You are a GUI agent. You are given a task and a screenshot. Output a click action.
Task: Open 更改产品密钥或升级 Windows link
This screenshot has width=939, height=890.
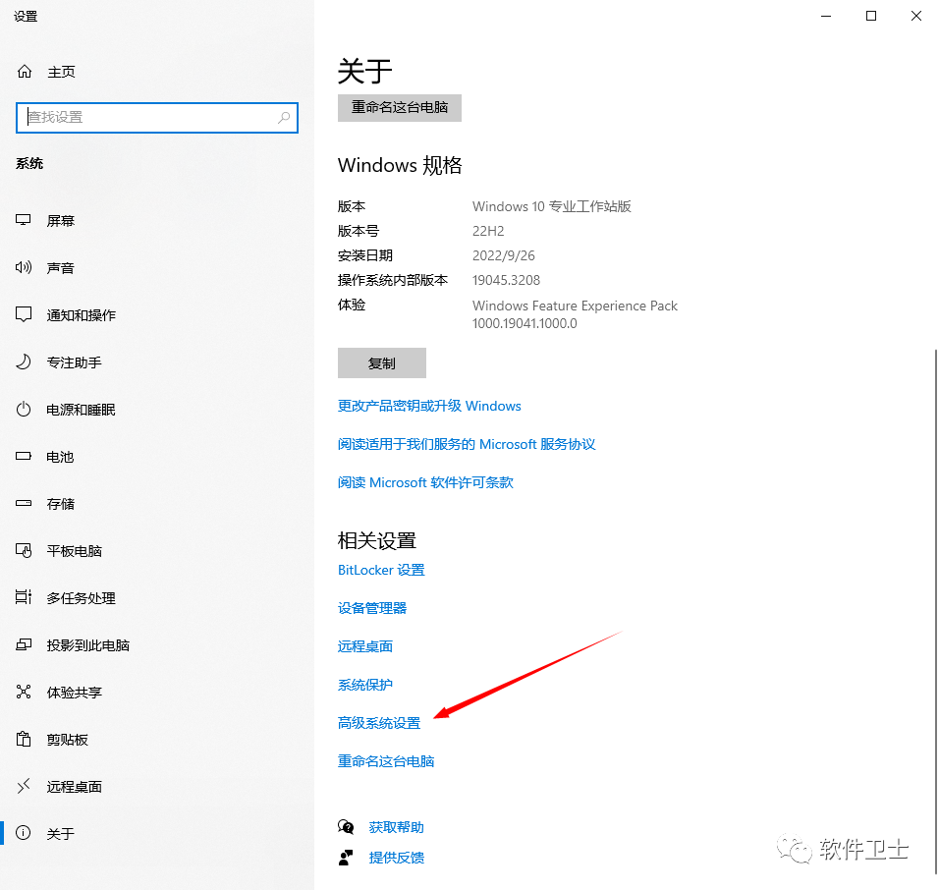pyautogui.click(x=429, y=406)
